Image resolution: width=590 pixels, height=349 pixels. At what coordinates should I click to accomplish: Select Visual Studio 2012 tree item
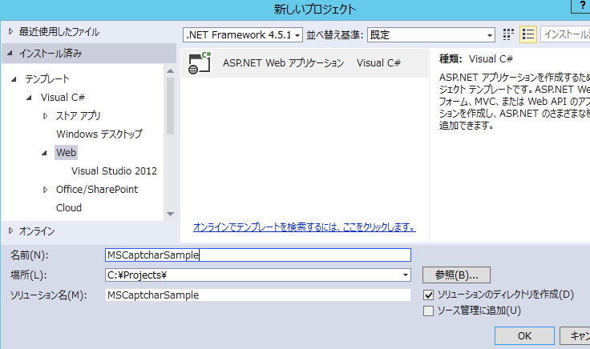tap(114, 171)
